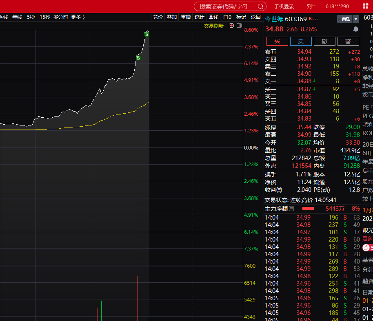
Task: Switch to the 15秒 period tab
Action: coord(45,17)
